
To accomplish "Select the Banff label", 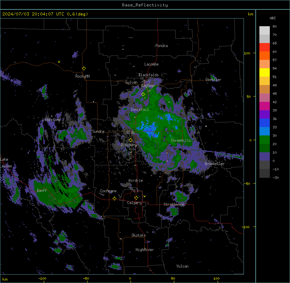I will tap(42, 191).
